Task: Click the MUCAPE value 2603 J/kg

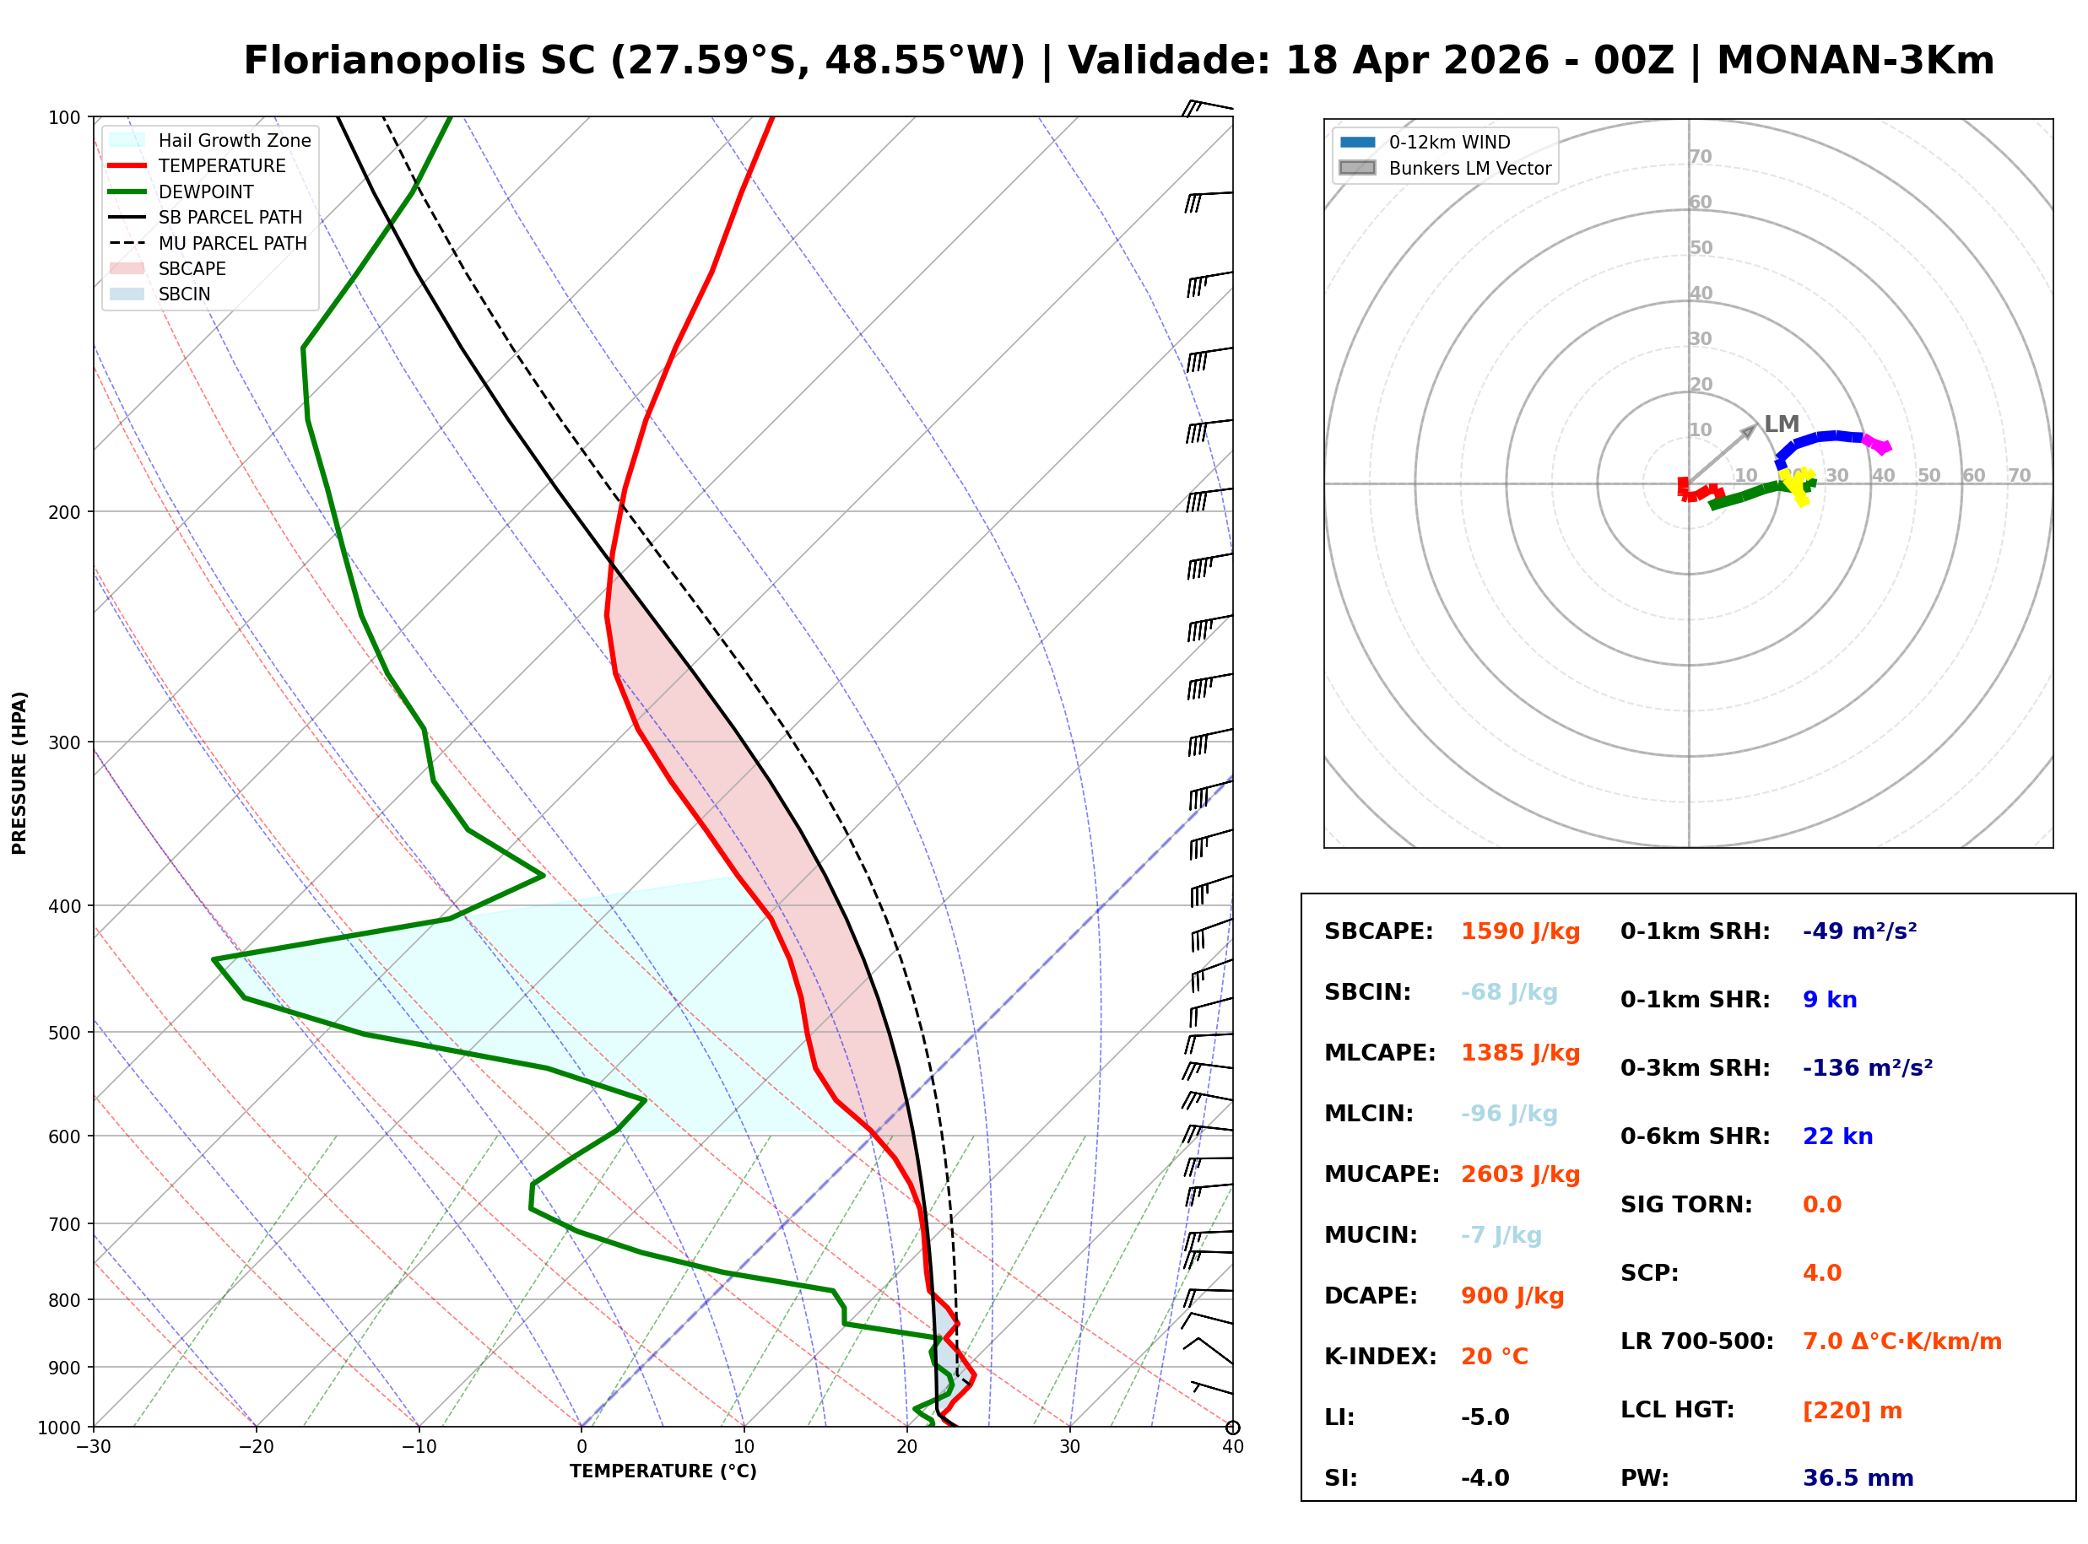Action: 1521,1174
